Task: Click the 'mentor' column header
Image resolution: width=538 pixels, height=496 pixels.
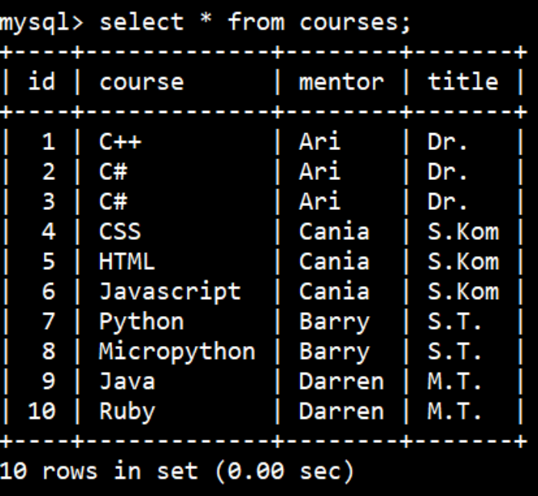Action: [x=341, y=82]
